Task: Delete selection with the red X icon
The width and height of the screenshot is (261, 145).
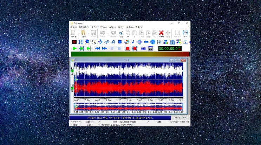Action: 161,34
